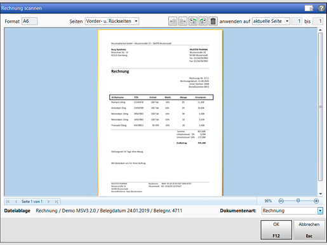Zoom in with the plus icon
Image resolution: width=327 pixels, height=245 pixels.
(316, 201)
